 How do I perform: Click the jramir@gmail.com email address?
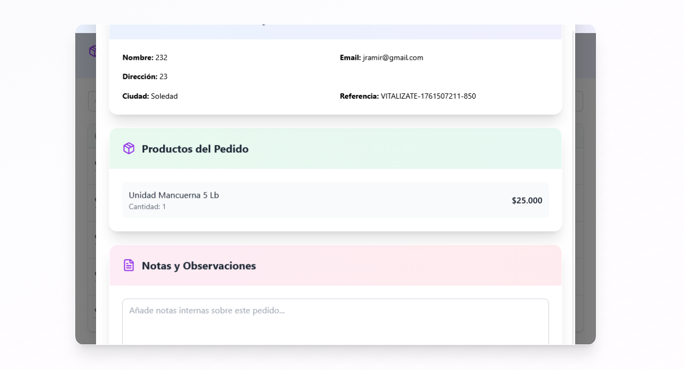click(x=393, y=58)
